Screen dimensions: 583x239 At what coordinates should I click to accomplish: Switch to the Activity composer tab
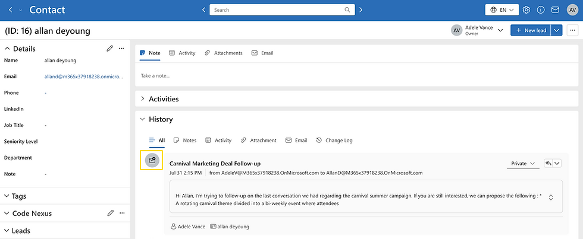pos(182,53)
